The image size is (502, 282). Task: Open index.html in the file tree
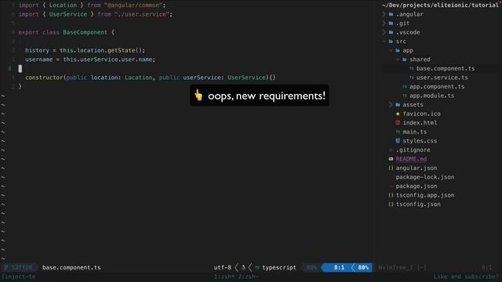420,123
